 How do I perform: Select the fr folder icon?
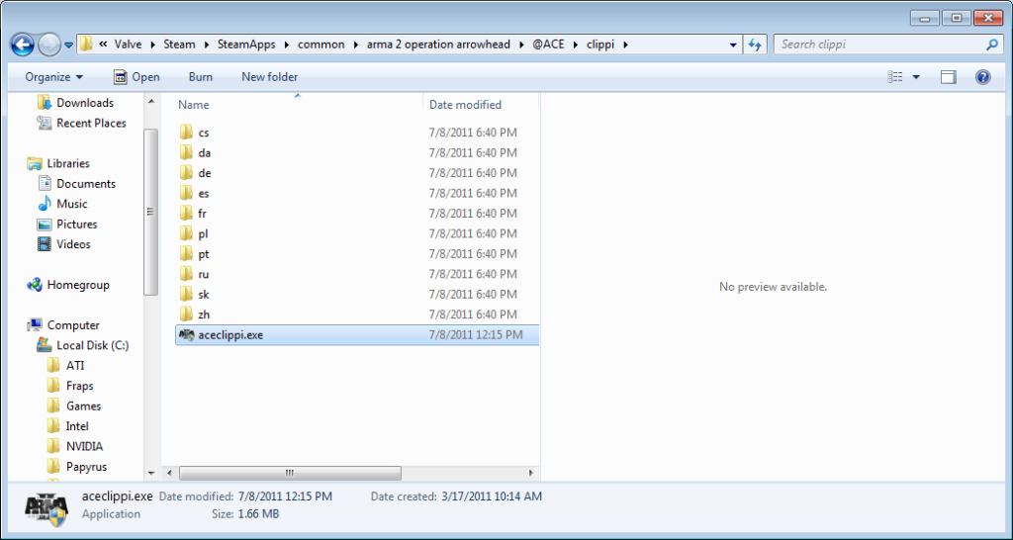click(186, 214)
